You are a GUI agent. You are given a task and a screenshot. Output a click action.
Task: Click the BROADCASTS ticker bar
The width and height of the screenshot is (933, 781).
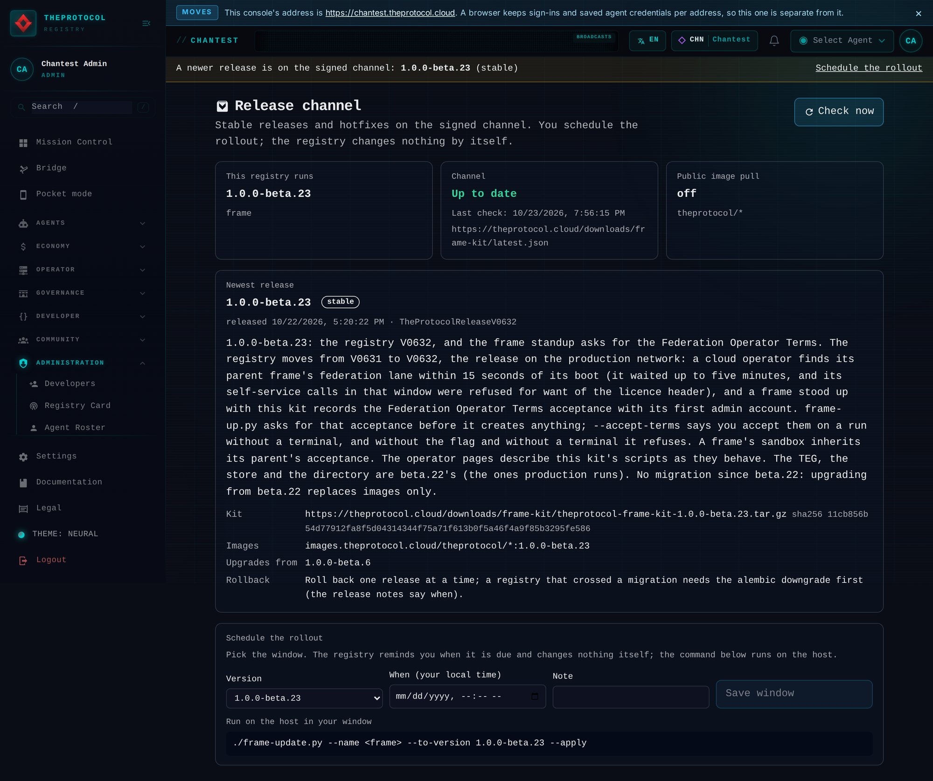click(x=436, y=41)
